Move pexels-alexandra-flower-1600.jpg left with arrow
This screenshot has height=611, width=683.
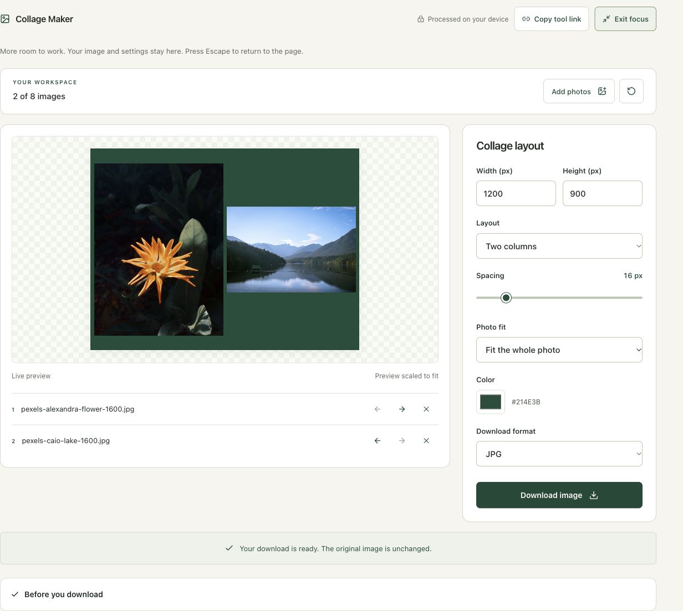coord(378,409)
